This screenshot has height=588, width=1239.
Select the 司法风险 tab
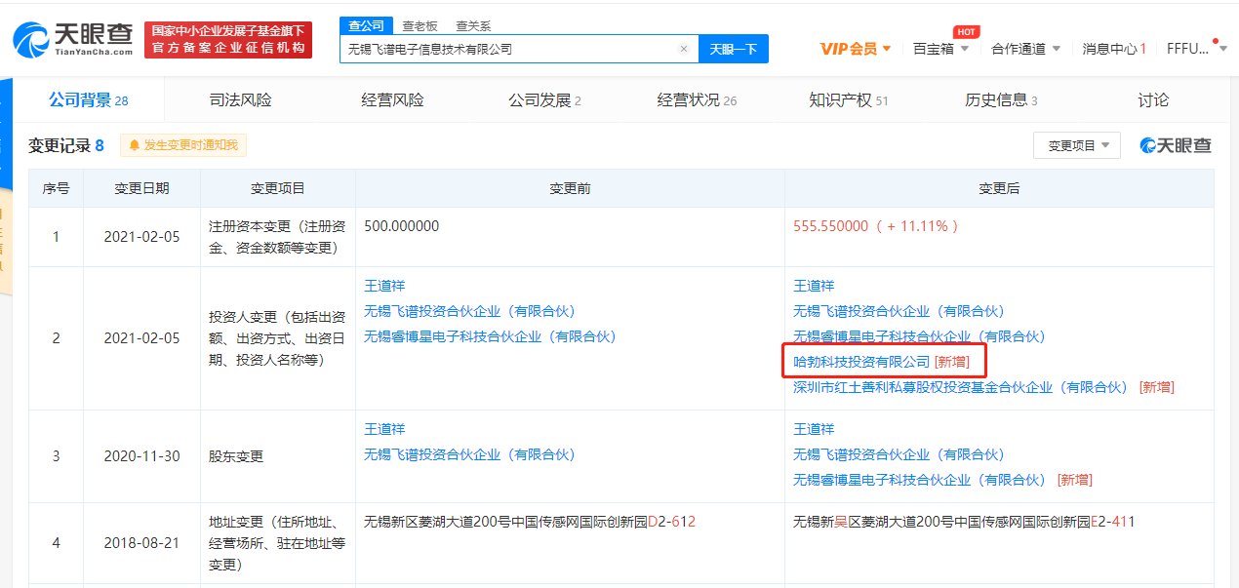click(x=240, y=100)
